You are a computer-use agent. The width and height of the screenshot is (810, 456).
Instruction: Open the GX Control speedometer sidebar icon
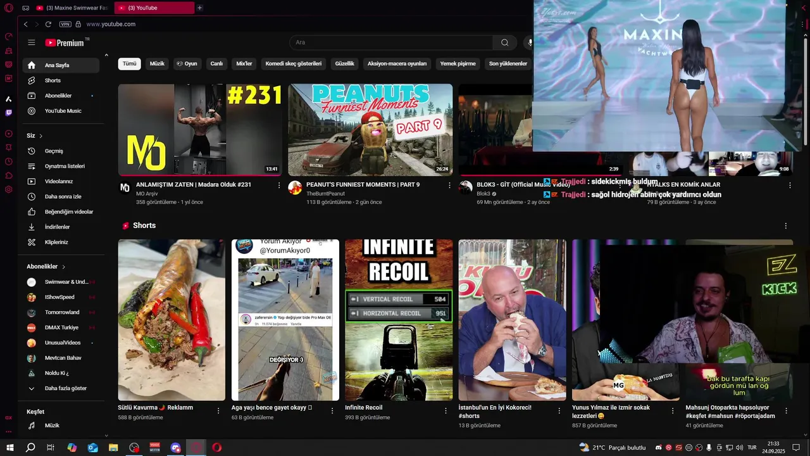point(8,36)
